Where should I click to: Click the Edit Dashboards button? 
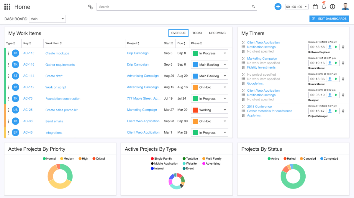click(329, 19)
